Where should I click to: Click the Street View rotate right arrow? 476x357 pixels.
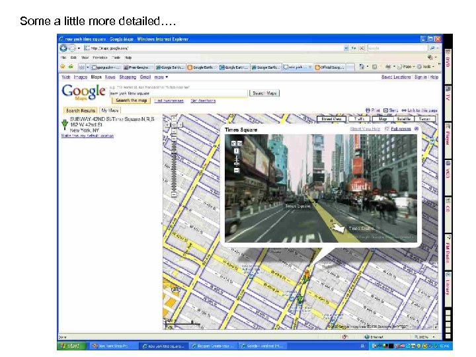(x=239, y=143)
